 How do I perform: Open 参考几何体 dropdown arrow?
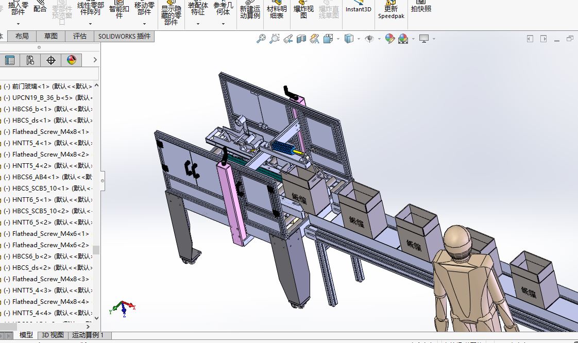point(223,24)
